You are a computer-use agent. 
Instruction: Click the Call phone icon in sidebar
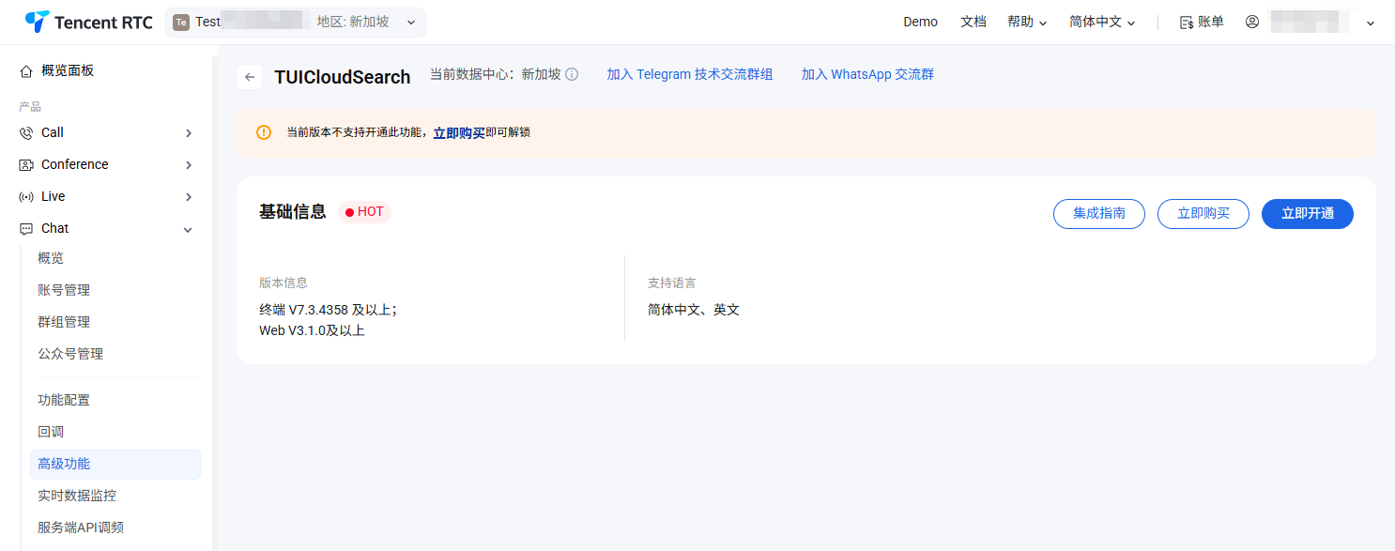click(x=26, y=132)
